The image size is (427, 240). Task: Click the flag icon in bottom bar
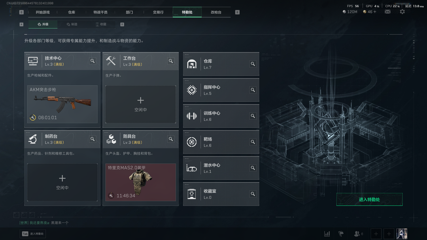tap(341, 234)
